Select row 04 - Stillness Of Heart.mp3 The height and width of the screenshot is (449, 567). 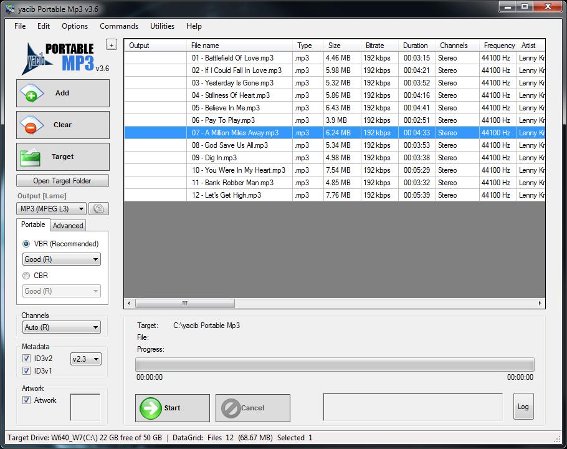point(335,95)
